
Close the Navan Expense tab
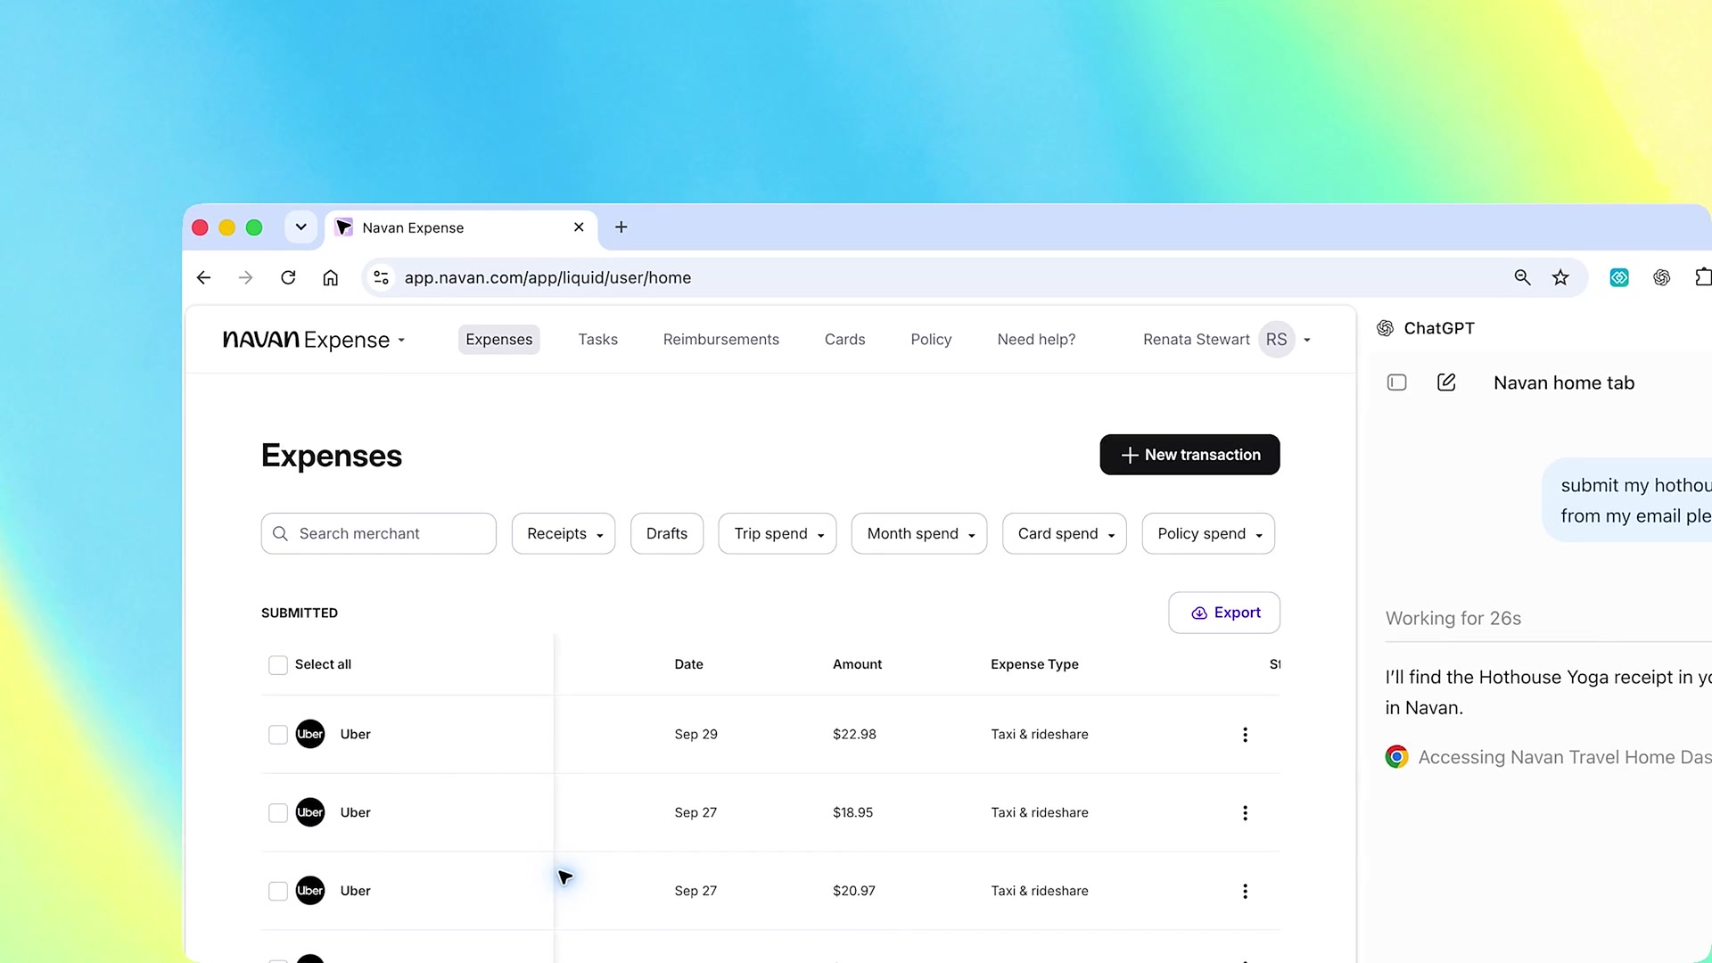point(579,227)
